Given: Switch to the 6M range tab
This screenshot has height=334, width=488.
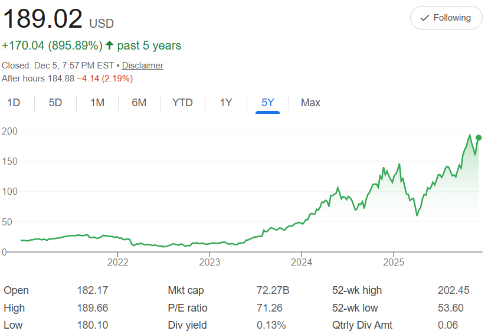Looking at the screenshot, I should (x=139, y=103).
